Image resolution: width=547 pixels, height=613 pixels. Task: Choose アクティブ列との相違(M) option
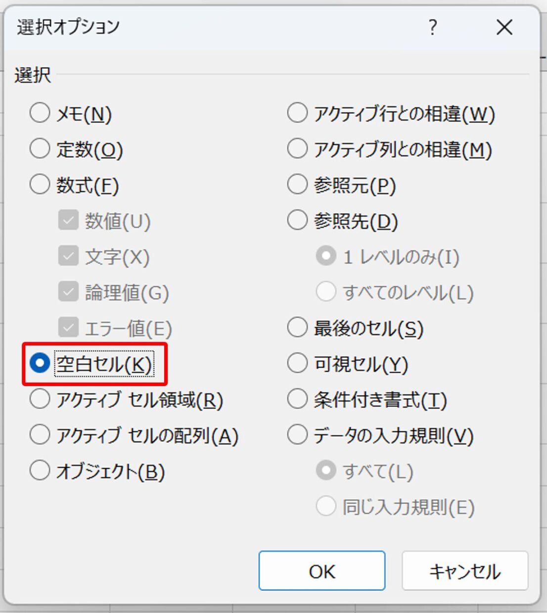(297, 149)
